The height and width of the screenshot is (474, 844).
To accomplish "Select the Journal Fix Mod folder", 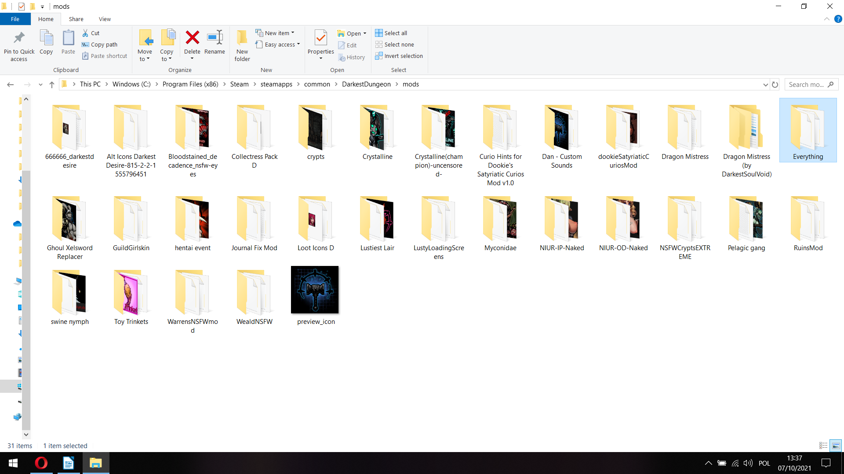I will pyautogui.click(x=254, y=223).
